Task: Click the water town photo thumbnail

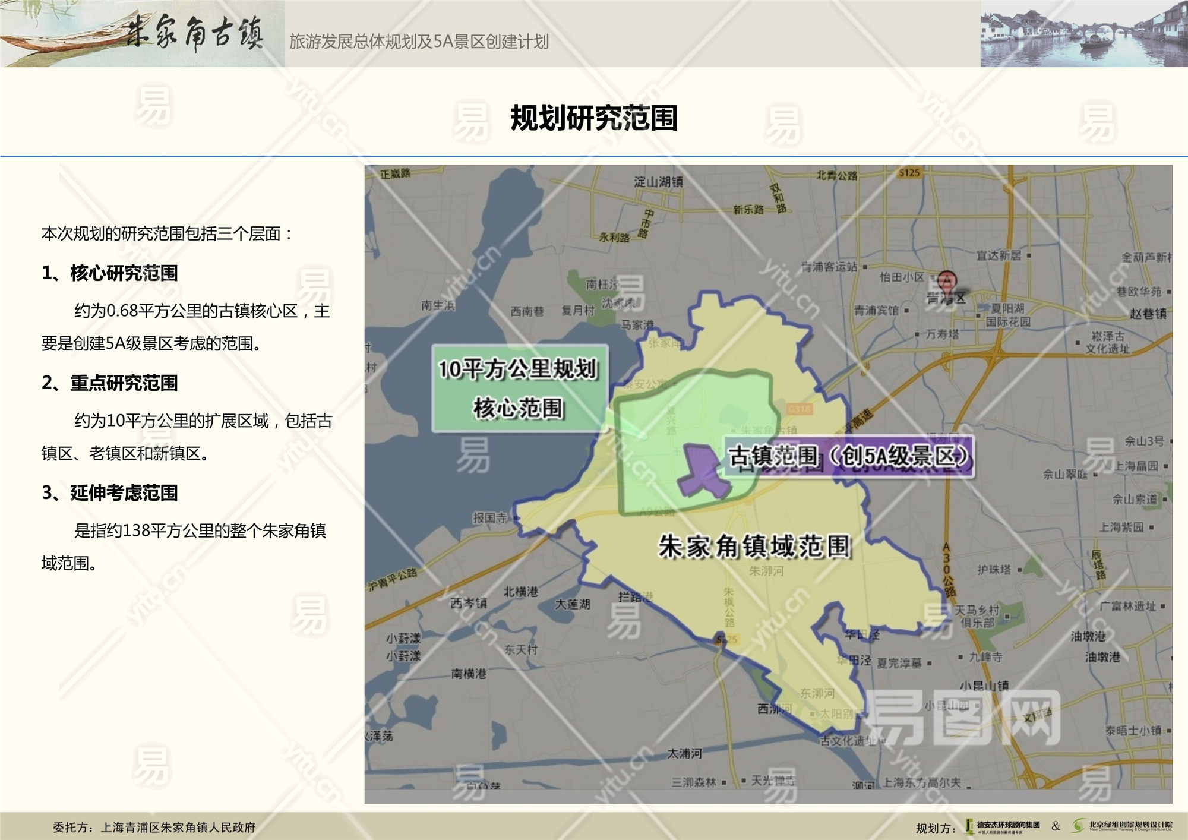Action: coord(1083,33)
